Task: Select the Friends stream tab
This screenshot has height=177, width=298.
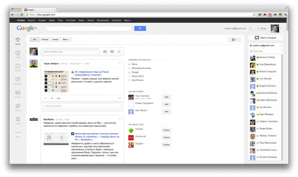Action: click(x=45, y=39)
